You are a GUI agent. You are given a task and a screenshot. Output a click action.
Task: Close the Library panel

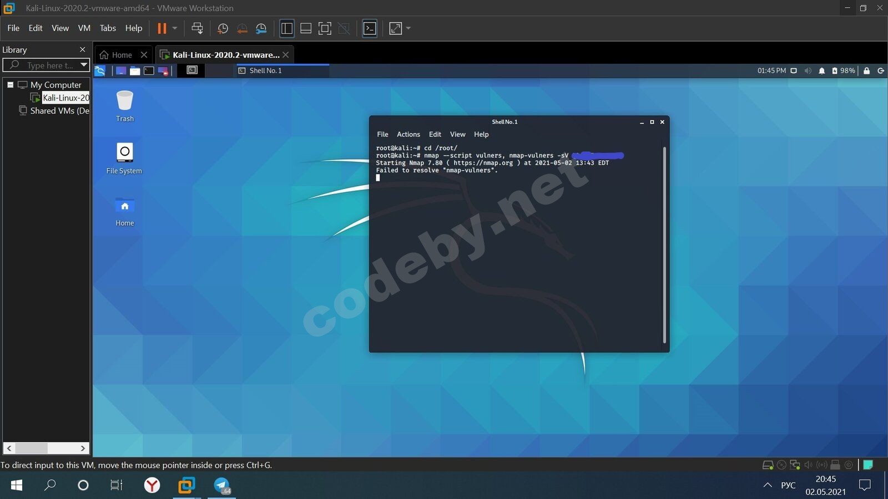[x=83, y=50]
